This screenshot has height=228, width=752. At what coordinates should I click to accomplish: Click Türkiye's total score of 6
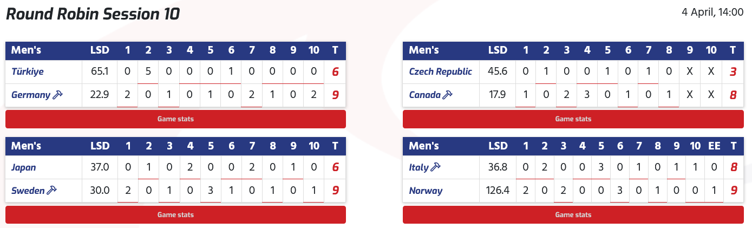click(335, 71)
